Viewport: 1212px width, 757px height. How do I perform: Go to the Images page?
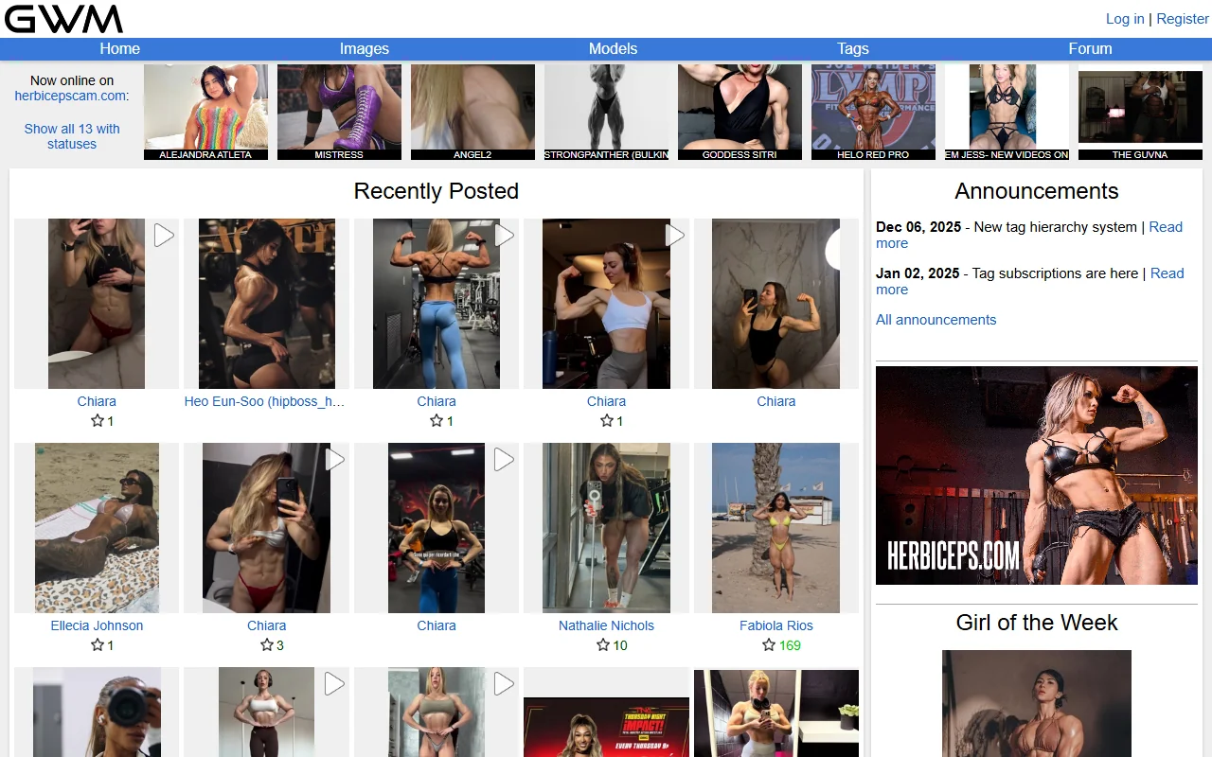[364, 48]
